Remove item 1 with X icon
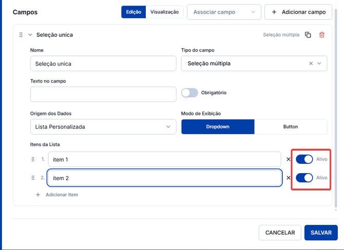344x250 pixels. coord(288,159)
